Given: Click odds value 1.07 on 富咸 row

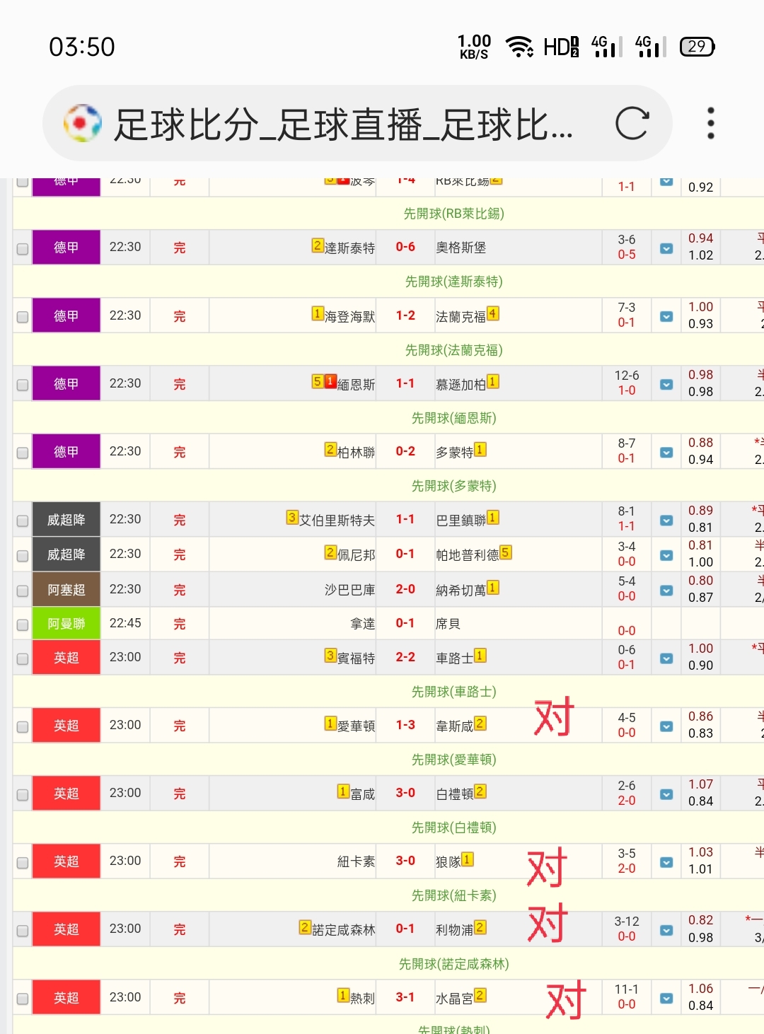Looking at the screenshot, I should (701, 784).
